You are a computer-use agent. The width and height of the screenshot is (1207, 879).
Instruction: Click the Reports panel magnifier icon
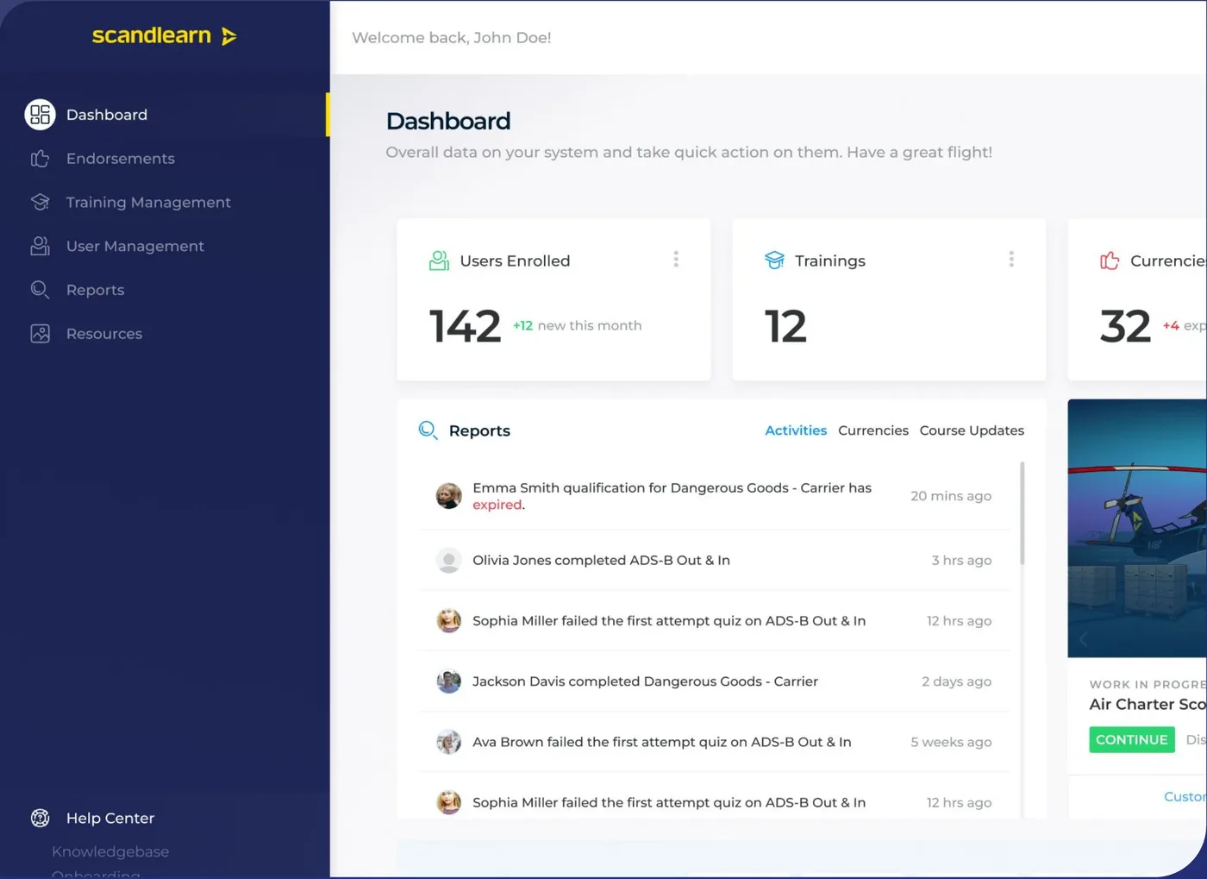point(428,430)
